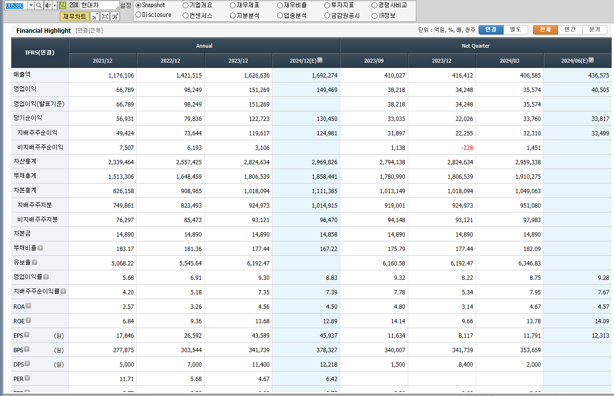Open help icon next to 2024/06(E)
Image resolution: width=614 pixels, height=396 pixels.
[591, 60]
